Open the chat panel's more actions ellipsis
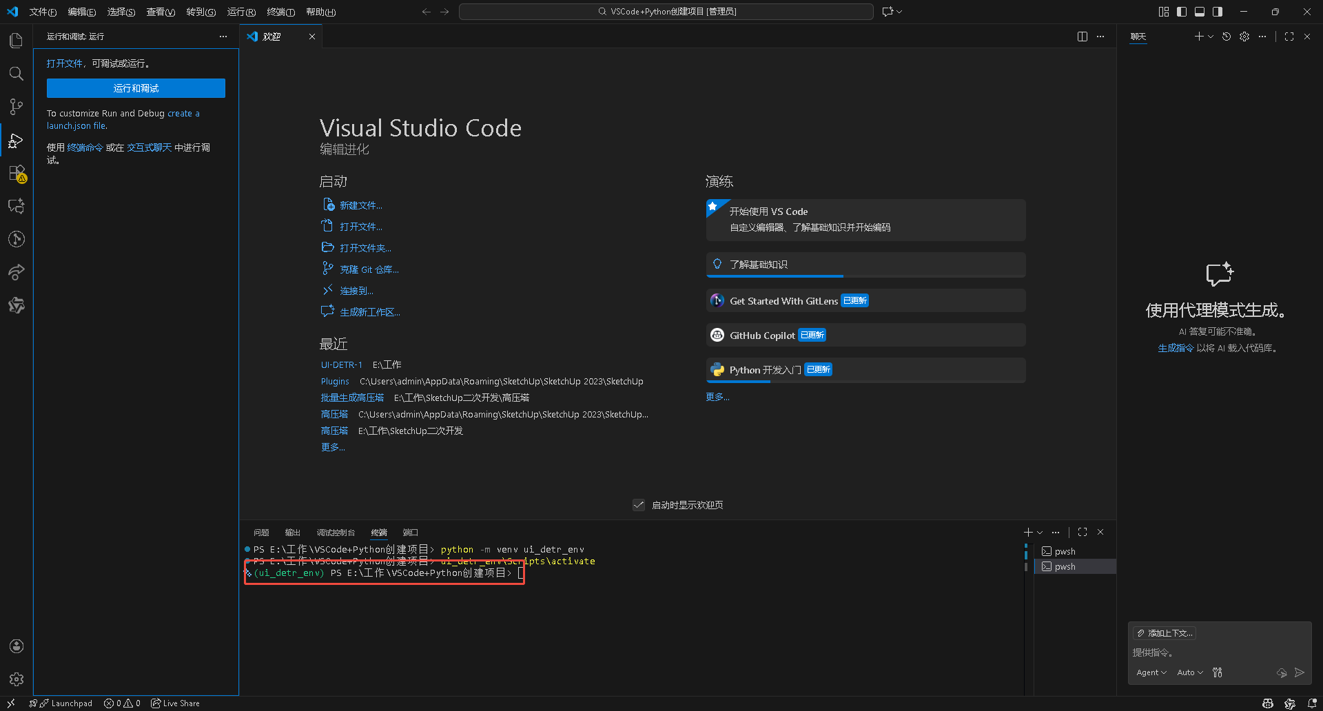The image size is (1323, 711). (x=1262, y=37)
